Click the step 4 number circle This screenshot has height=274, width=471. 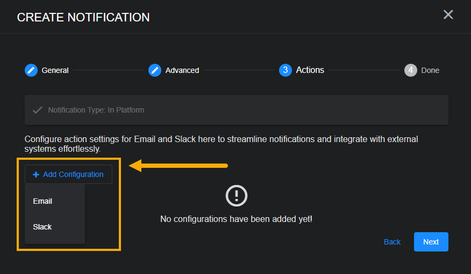pos(410,70)
